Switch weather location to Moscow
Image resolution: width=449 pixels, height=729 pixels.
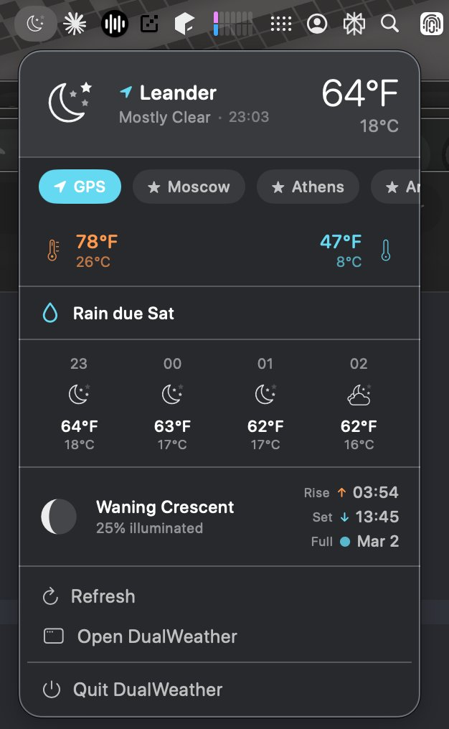pyautogui.click(x=189, y=186)
